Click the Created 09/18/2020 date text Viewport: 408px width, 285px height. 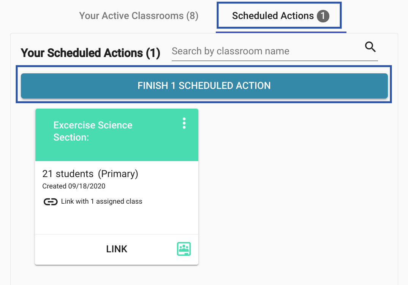coord(74,186)
